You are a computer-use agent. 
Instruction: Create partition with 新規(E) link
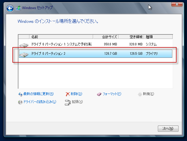(x=149, y=94)
